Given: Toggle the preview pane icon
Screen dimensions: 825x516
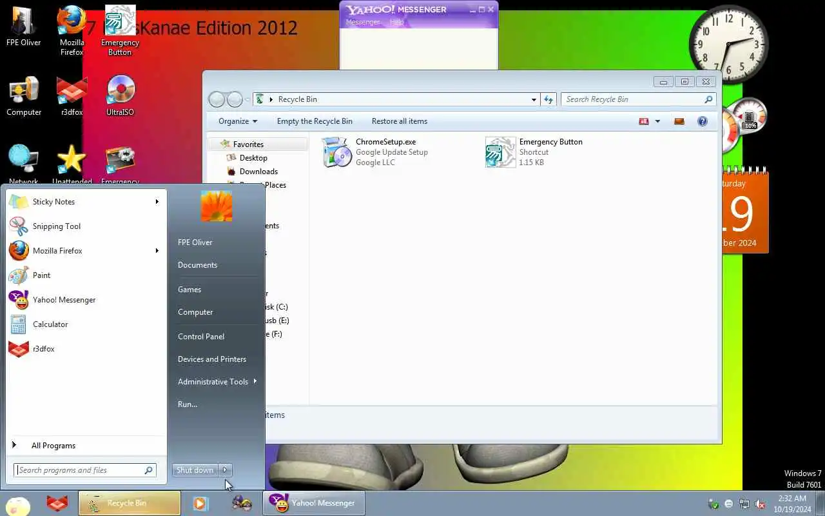Looking at the screenshot, I should click(679, 121).
